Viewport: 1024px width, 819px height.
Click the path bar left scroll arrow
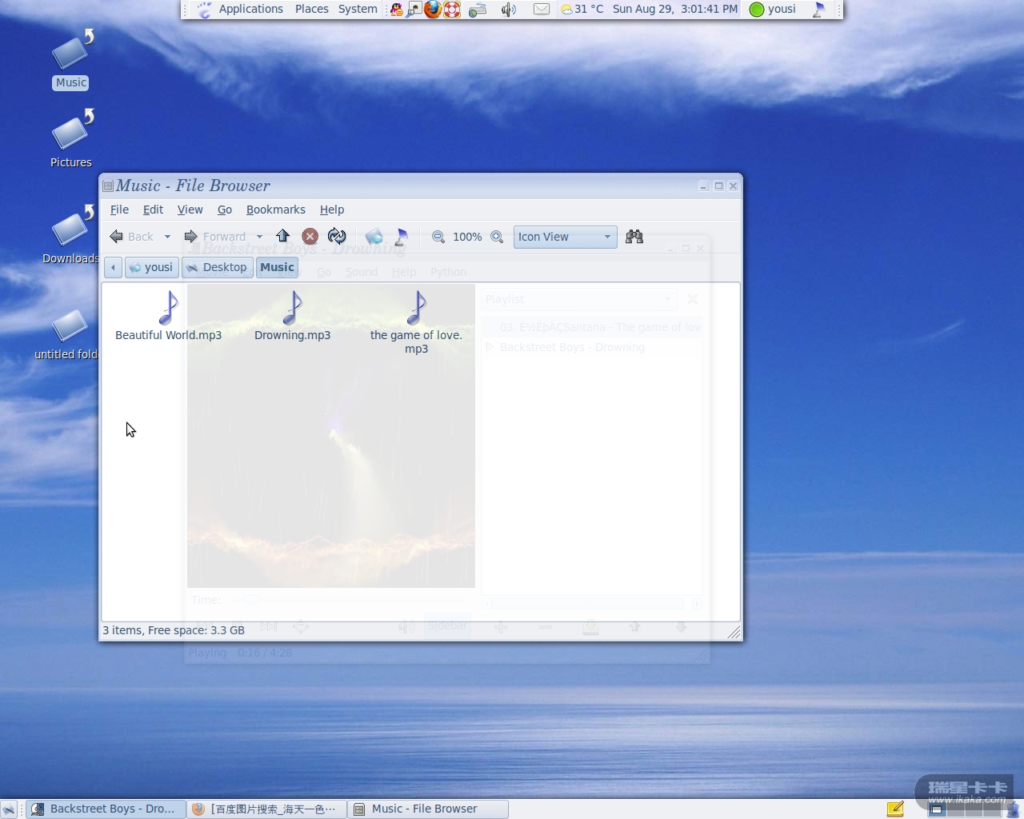point(113,267)
